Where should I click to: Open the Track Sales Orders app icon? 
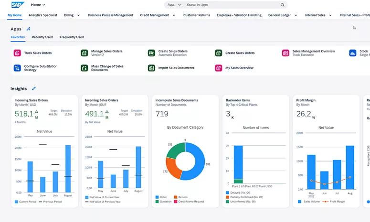tap(17, 53)
